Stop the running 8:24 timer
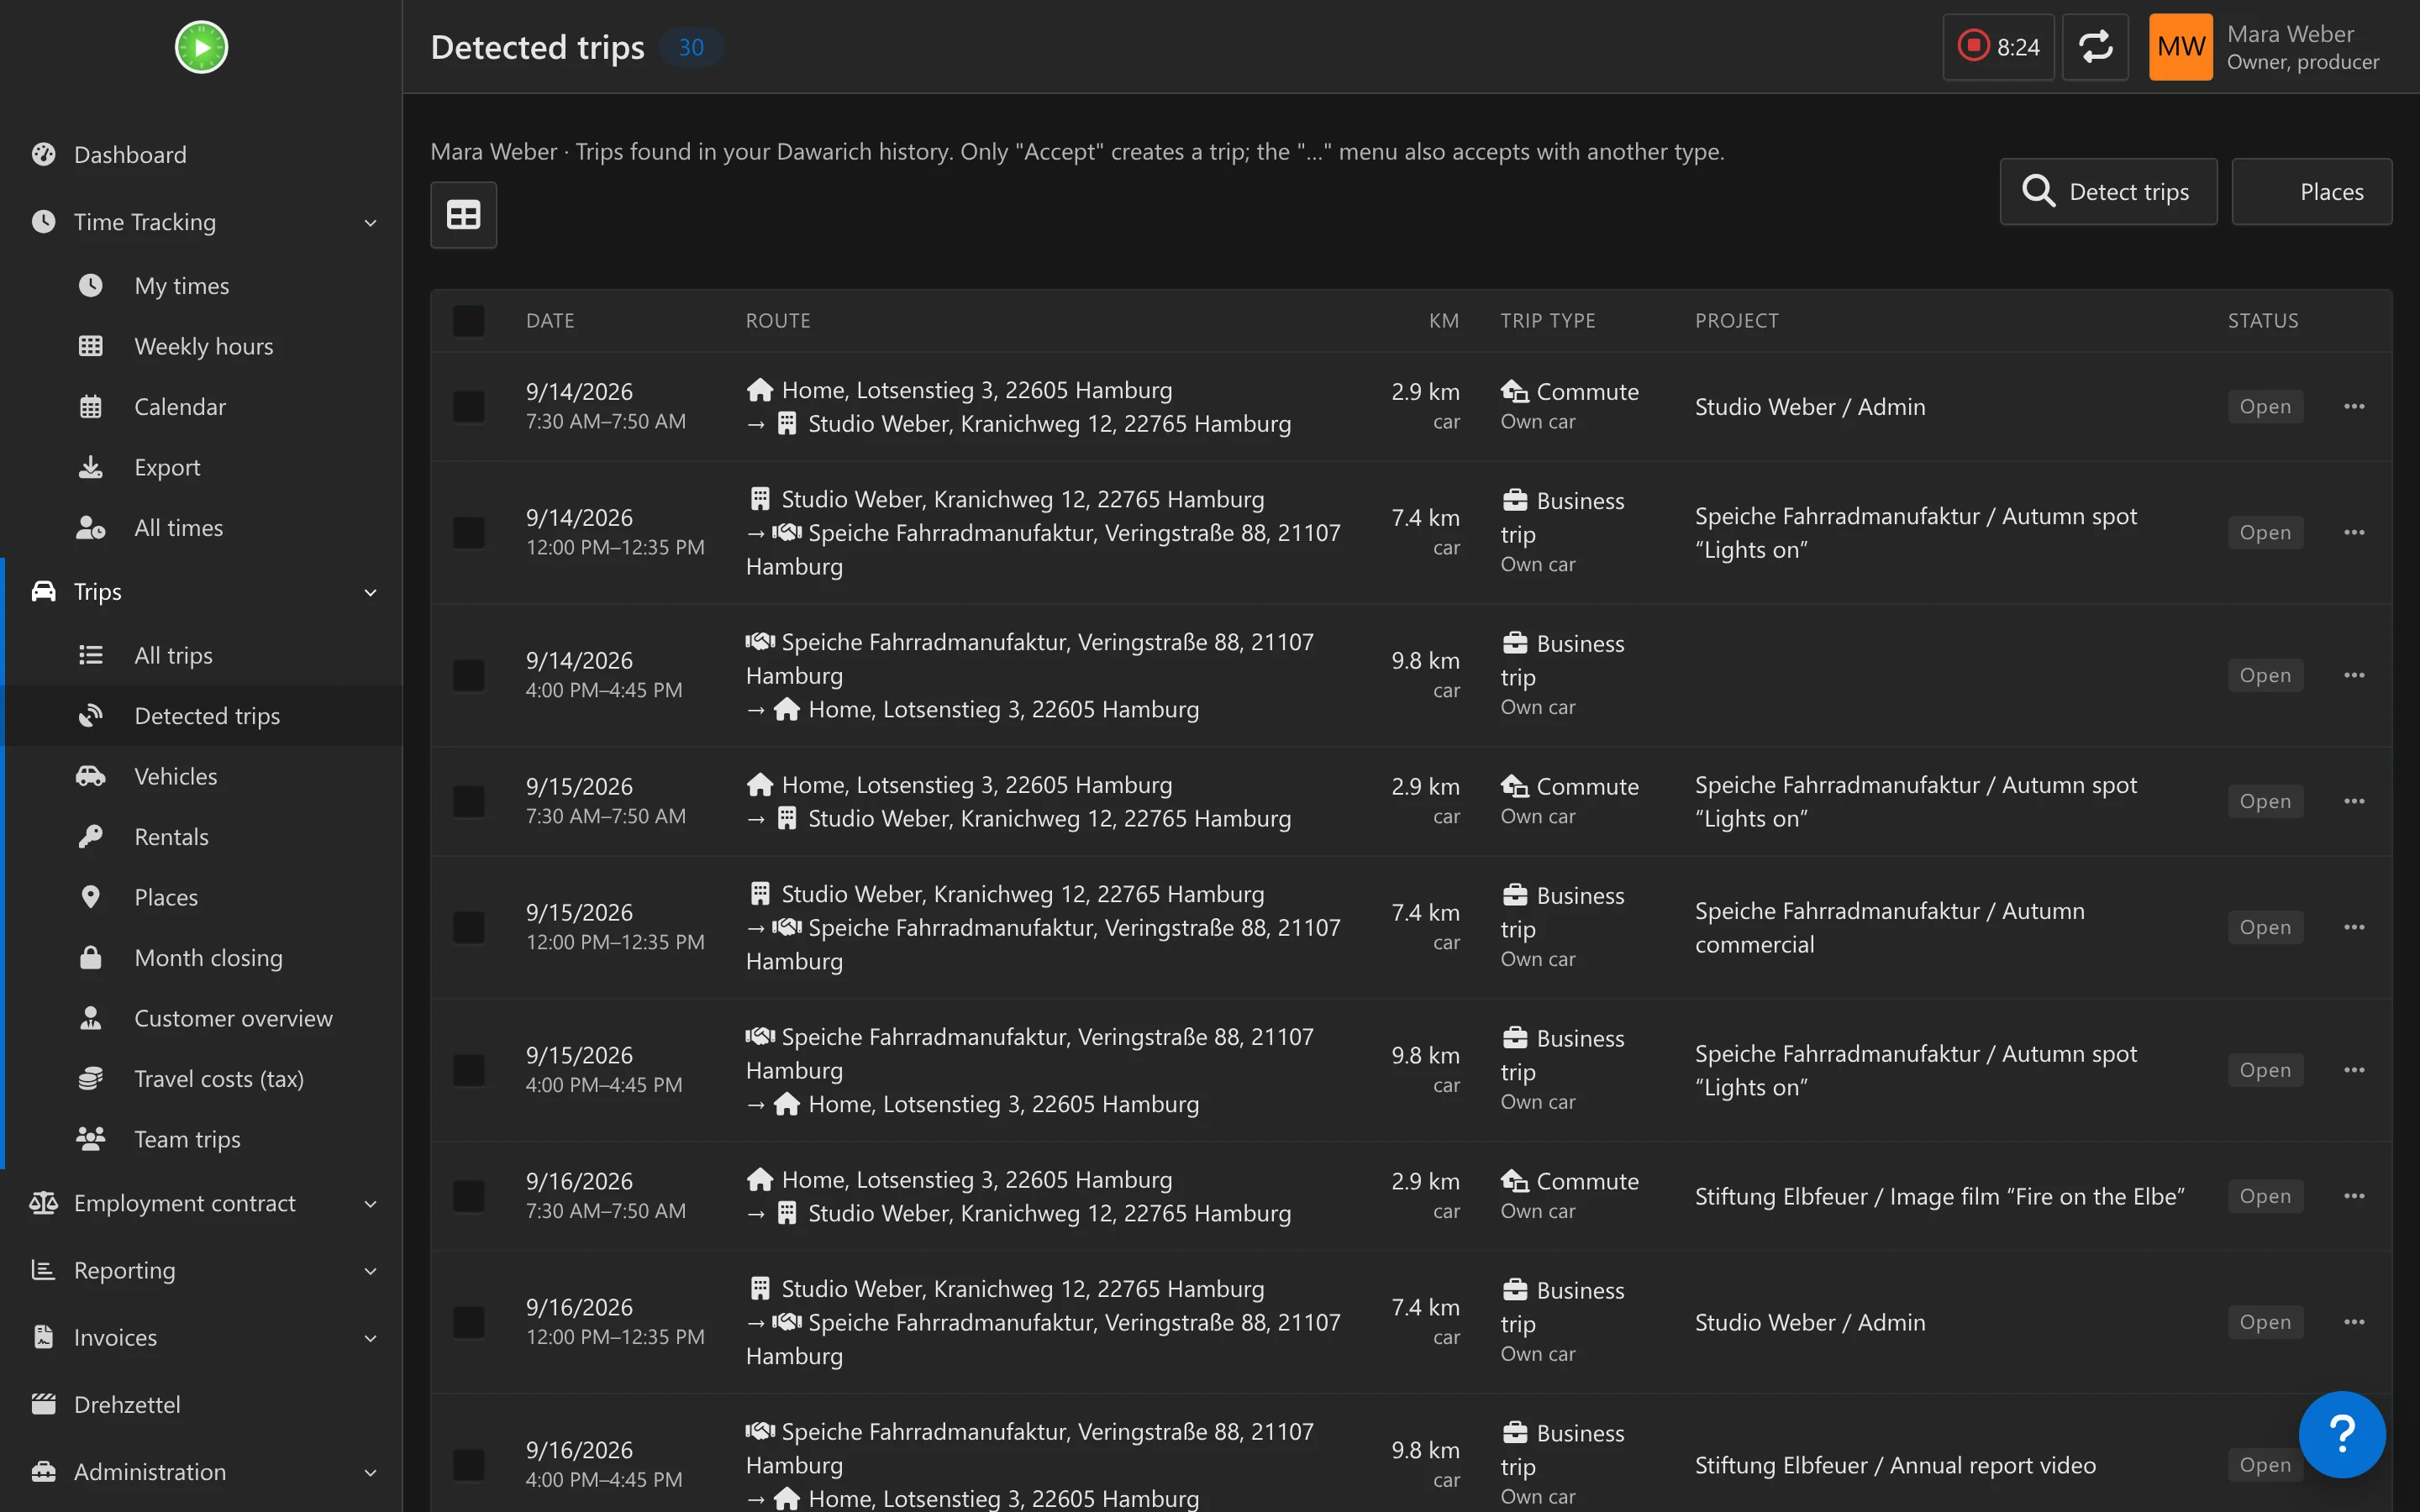Screen dimensions: 2420x1512 1998,47
